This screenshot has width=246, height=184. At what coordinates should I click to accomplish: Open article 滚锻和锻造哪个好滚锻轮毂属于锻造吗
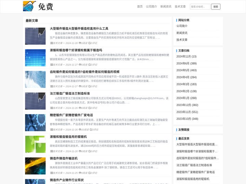pos(76,50)
